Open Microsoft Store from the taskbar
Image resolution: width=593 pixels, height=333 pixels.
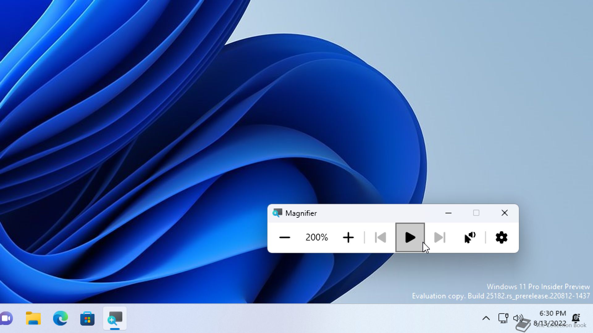pyautogui.click(x=87, y=318)
